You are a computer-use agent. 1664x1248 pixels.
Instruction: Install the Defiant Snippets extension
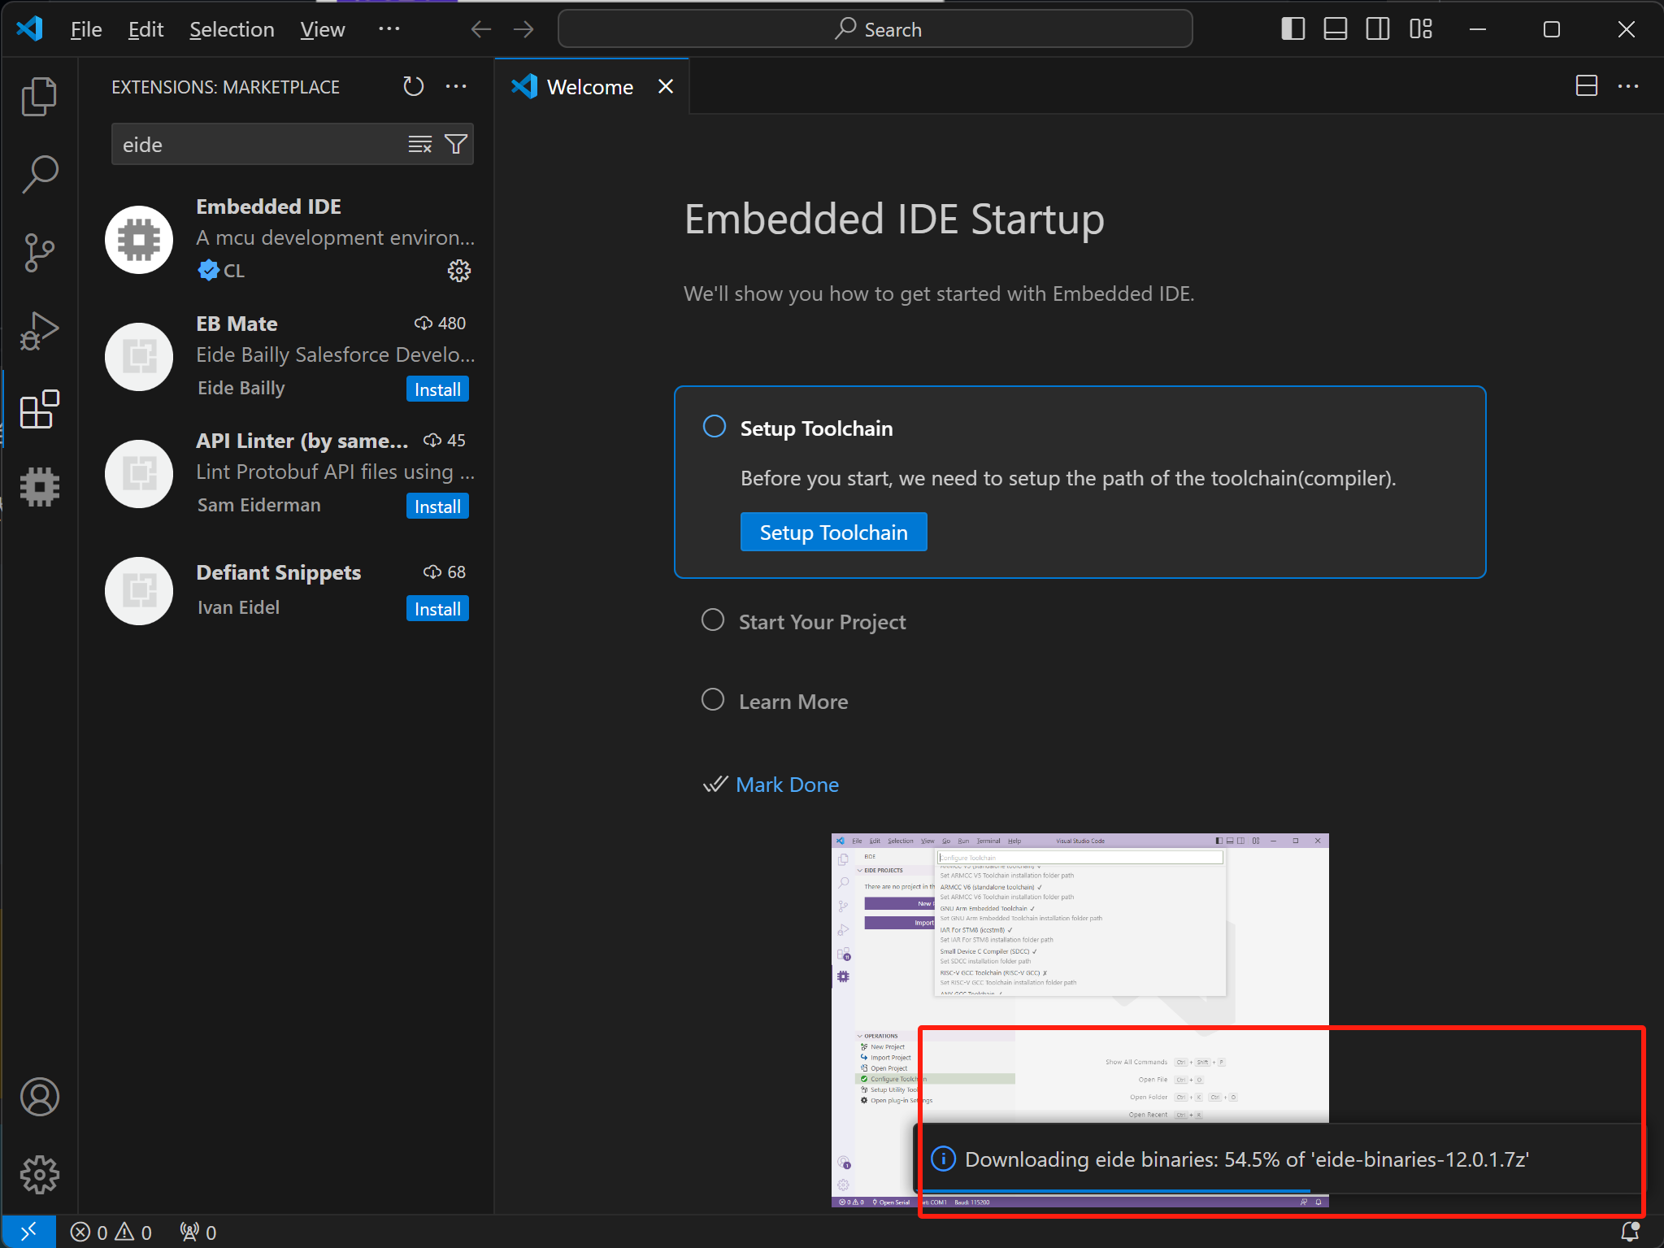437,609
